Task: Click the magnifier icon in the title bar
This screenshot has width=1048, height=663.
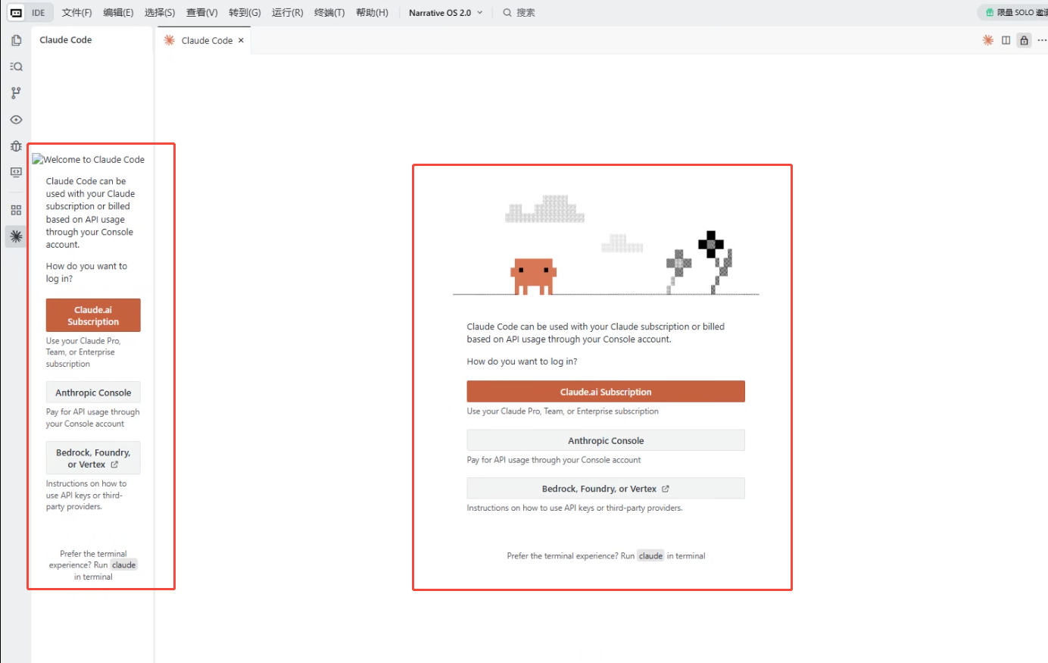Action: point(507,13)
